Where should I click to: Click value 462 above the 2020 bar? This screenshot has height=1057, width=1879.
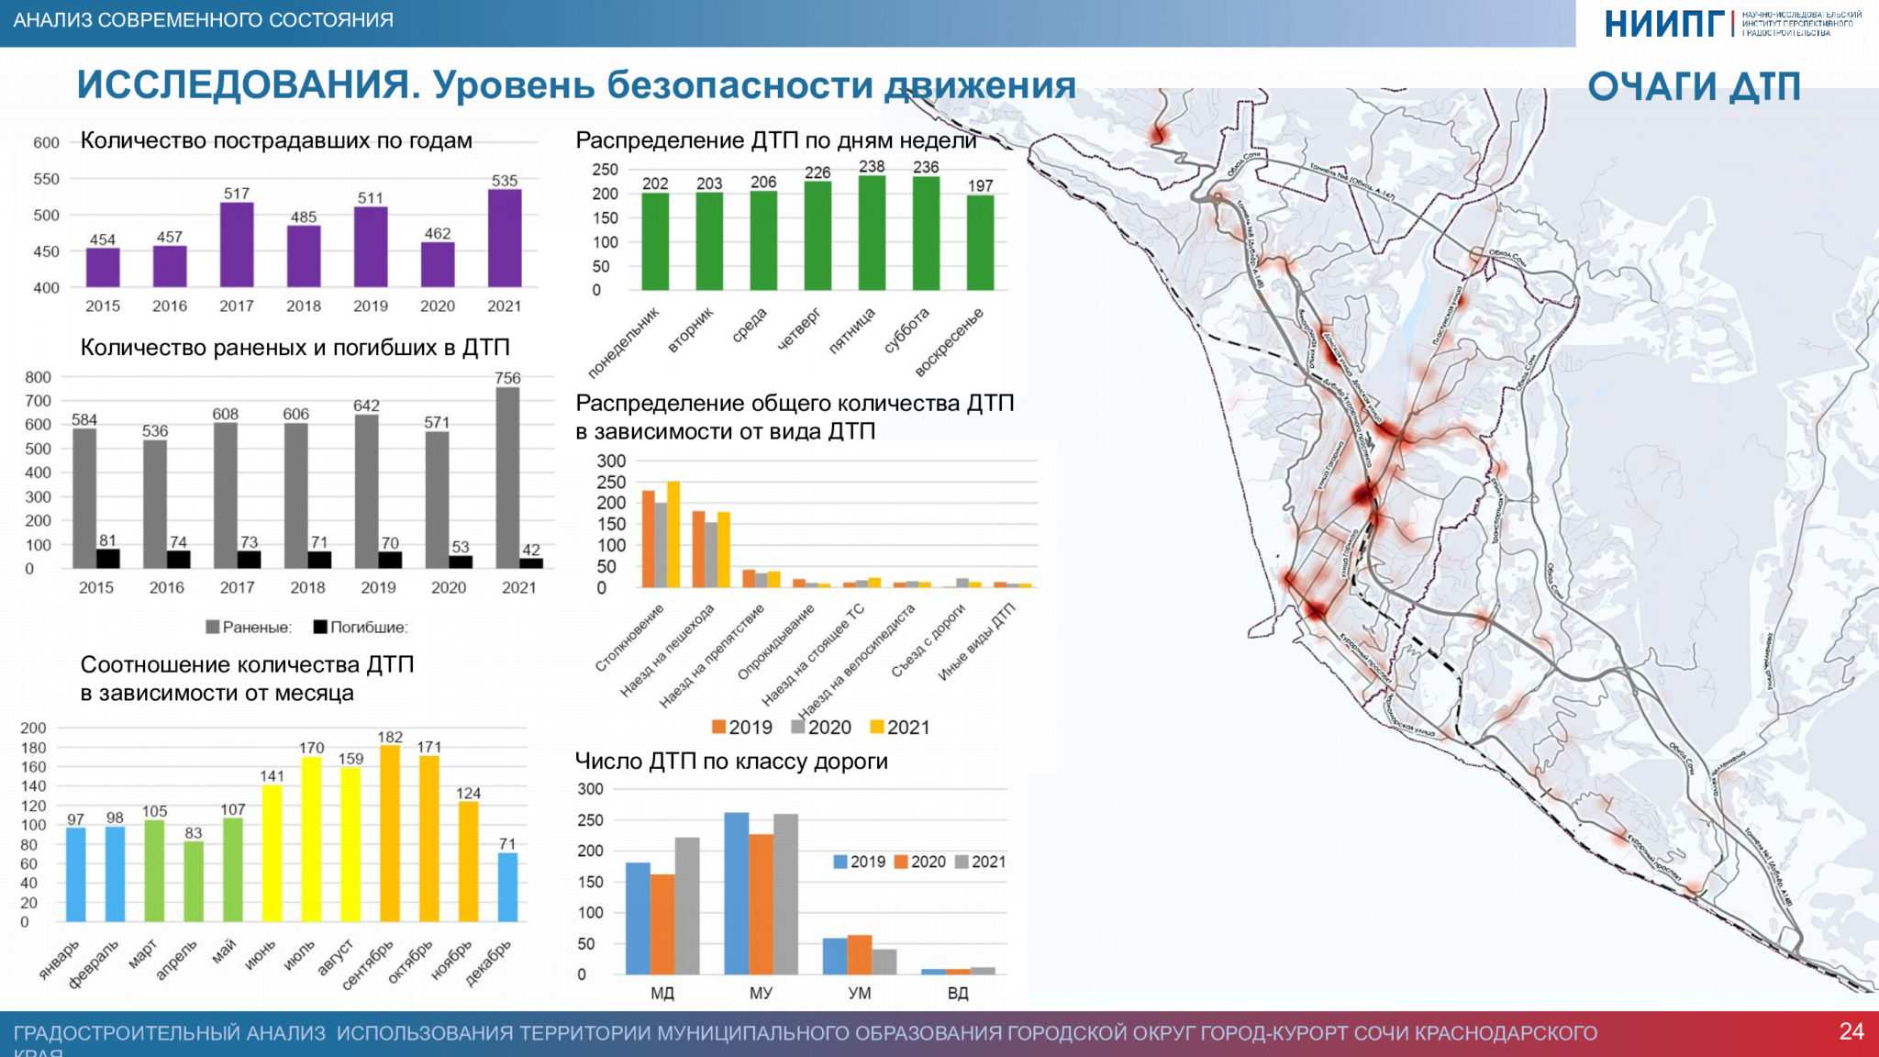438,233
